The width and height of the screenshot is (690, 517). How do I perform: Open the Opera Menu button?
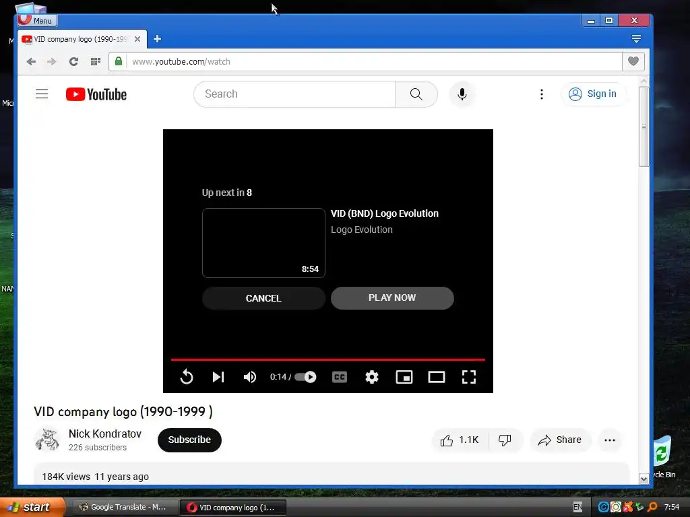tap(38, 20)
